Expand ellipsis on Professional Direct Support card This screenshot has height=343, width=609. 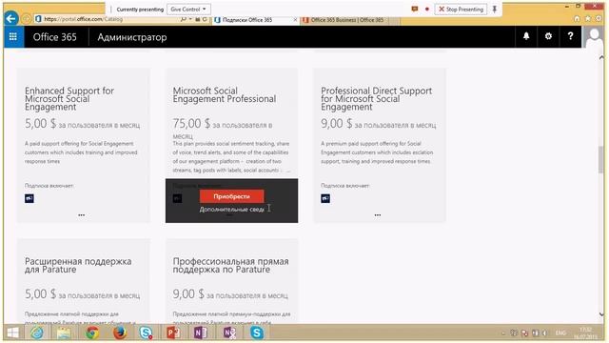pos(378,215)
